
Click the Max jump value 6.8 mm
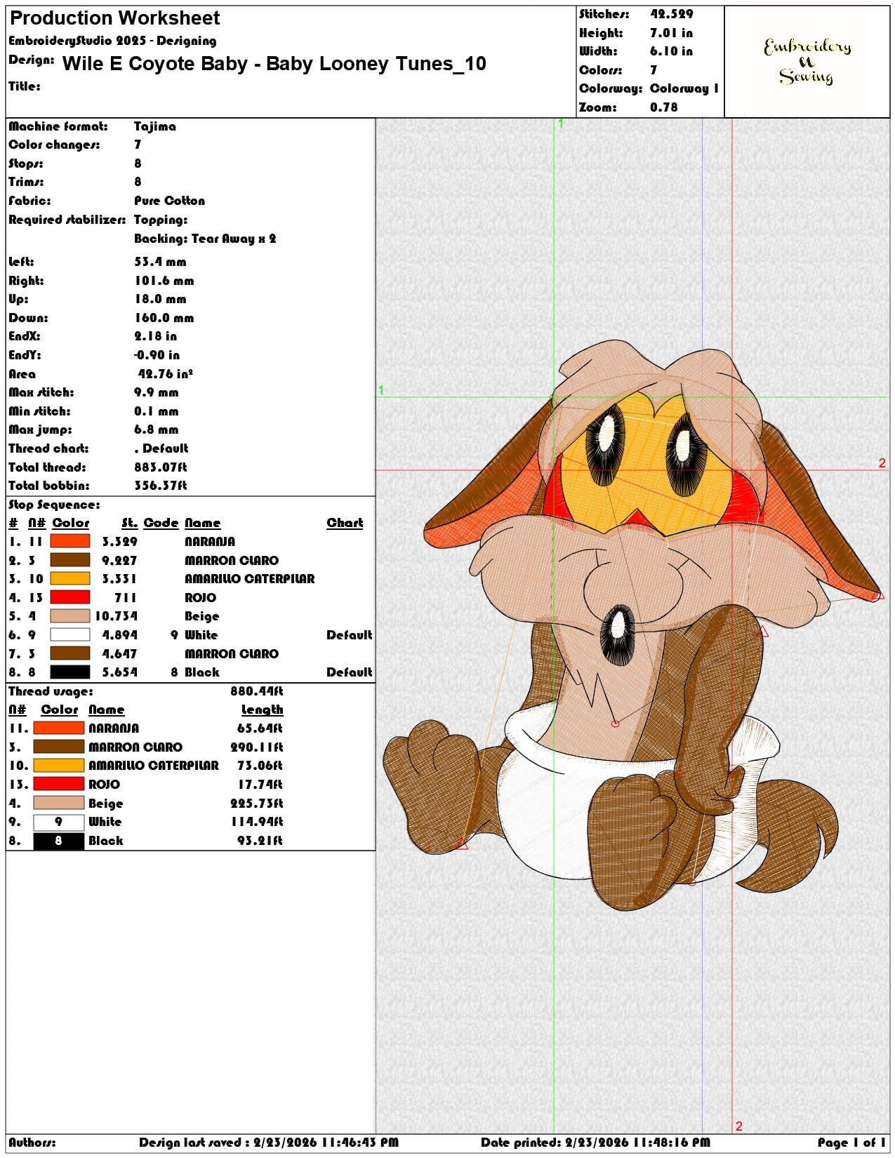pos(157,430)
